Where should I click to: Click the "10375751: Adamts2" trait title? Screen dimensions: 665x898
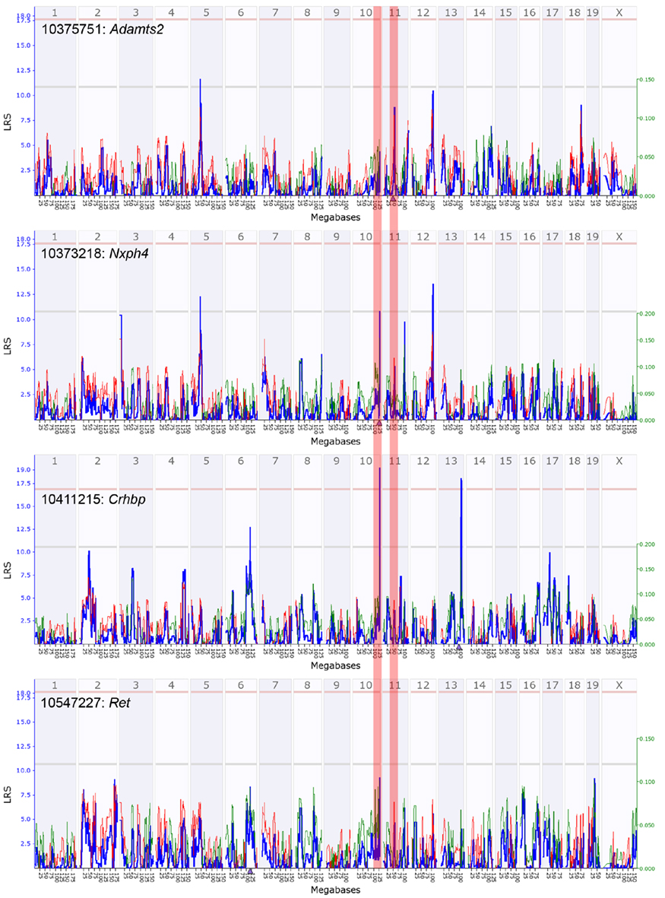[102, 29]
